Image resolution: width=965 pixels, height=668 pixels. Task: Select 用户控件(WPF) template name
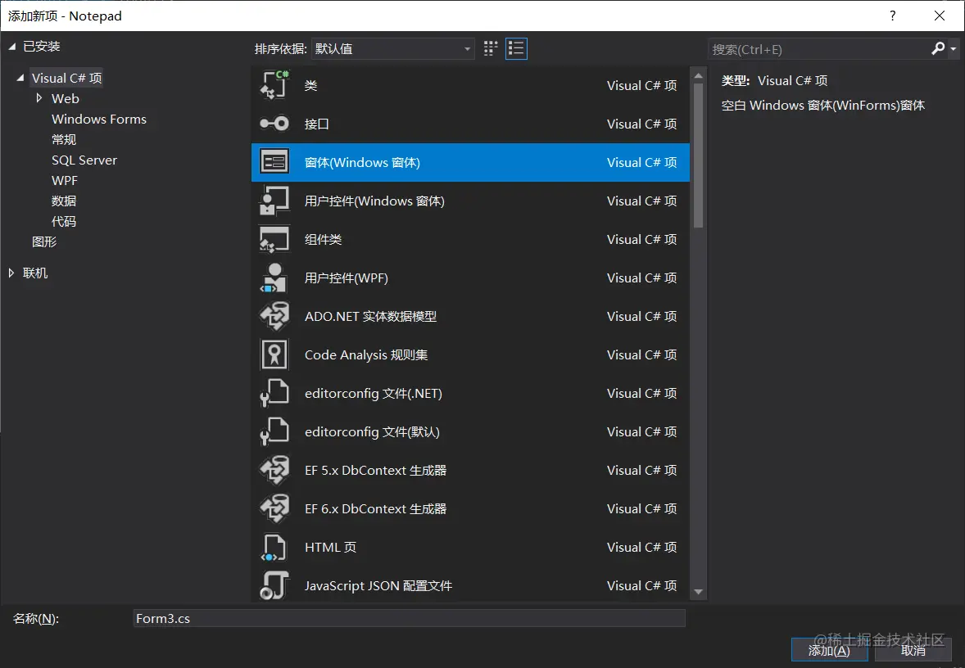pyautogui.click(x=347, y=278)
